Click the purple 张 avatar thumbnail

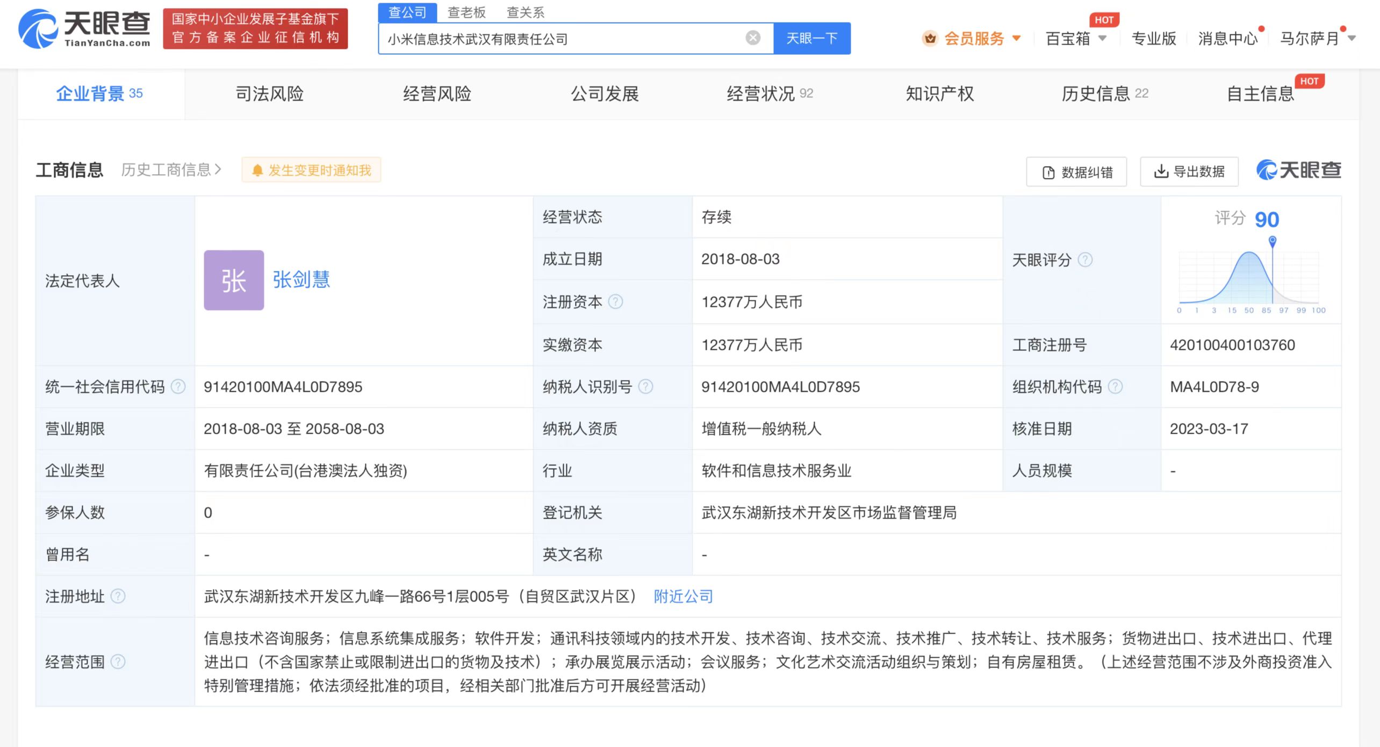[234, 280]
